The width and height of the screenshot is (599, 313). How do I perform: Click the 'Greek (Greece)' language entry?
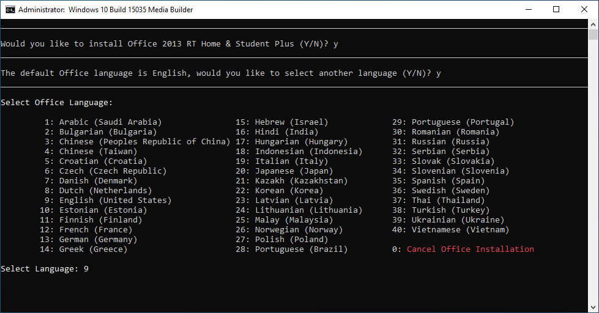[93, 249]
